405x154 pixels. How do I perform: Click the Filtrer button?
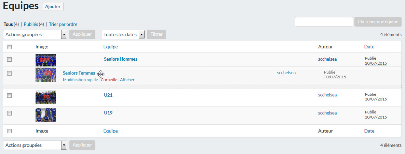coord(157,34)
